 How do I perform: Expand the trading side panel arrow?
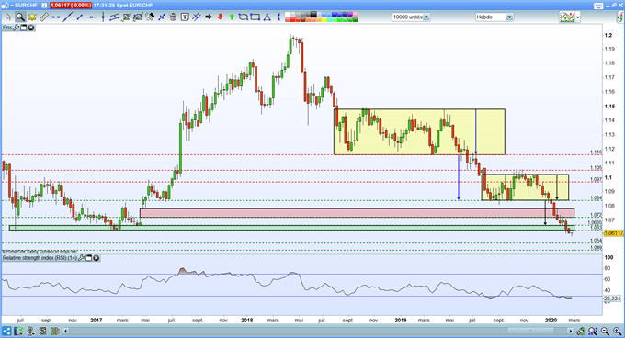pyautogui.click(x=620, y=17)
